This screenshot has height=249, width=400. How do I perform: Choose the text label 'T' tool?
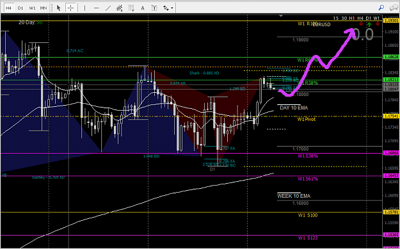pyautogui.click(x=154, y=8)
